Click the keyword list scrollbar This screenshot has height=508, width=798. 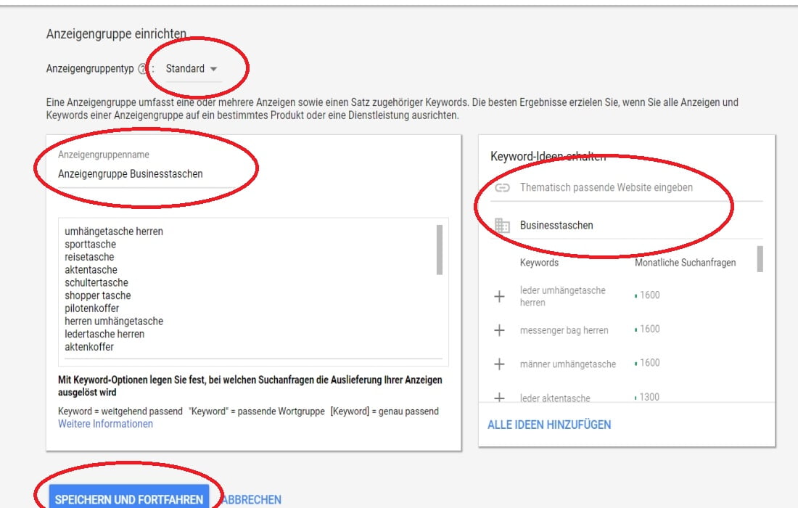coord(440,250)
